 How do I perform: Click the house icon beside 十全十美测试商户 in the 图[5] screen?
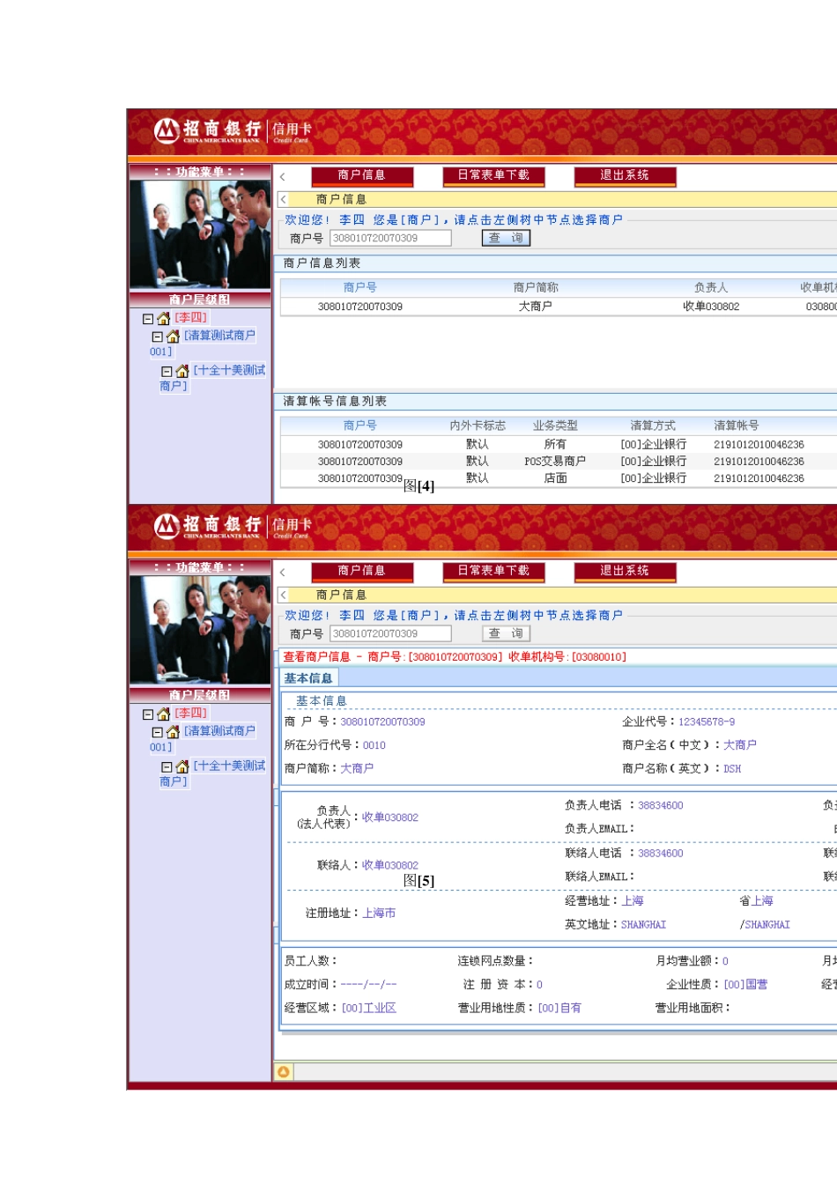pyautogui.click(x=182, y=766)
